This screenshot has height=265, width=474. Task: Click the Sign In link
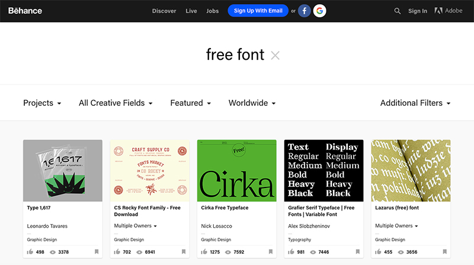418,11
